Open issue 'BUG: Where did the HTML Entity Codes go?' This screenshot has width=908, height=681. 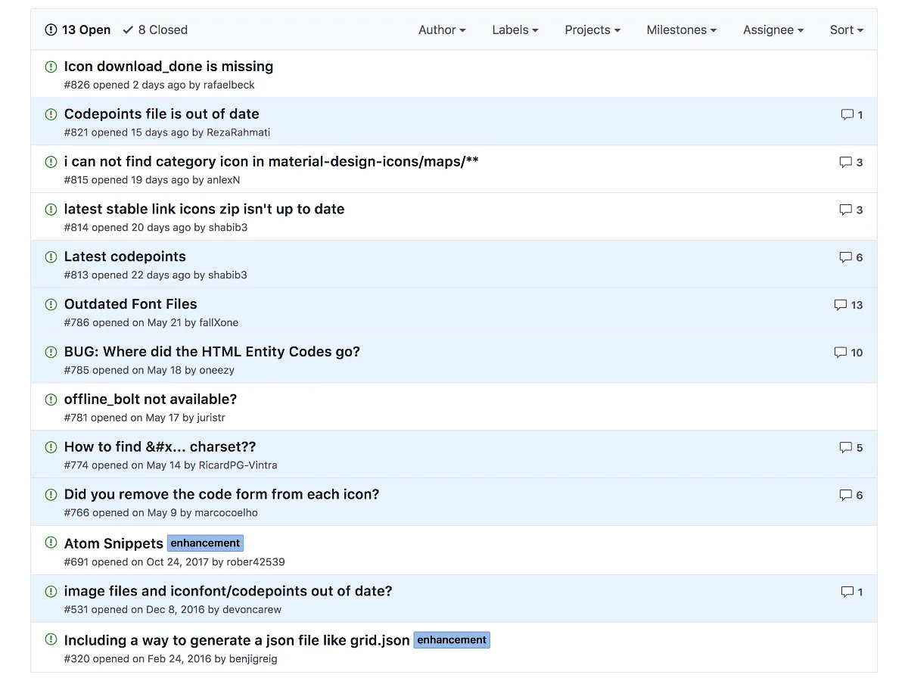212,352
